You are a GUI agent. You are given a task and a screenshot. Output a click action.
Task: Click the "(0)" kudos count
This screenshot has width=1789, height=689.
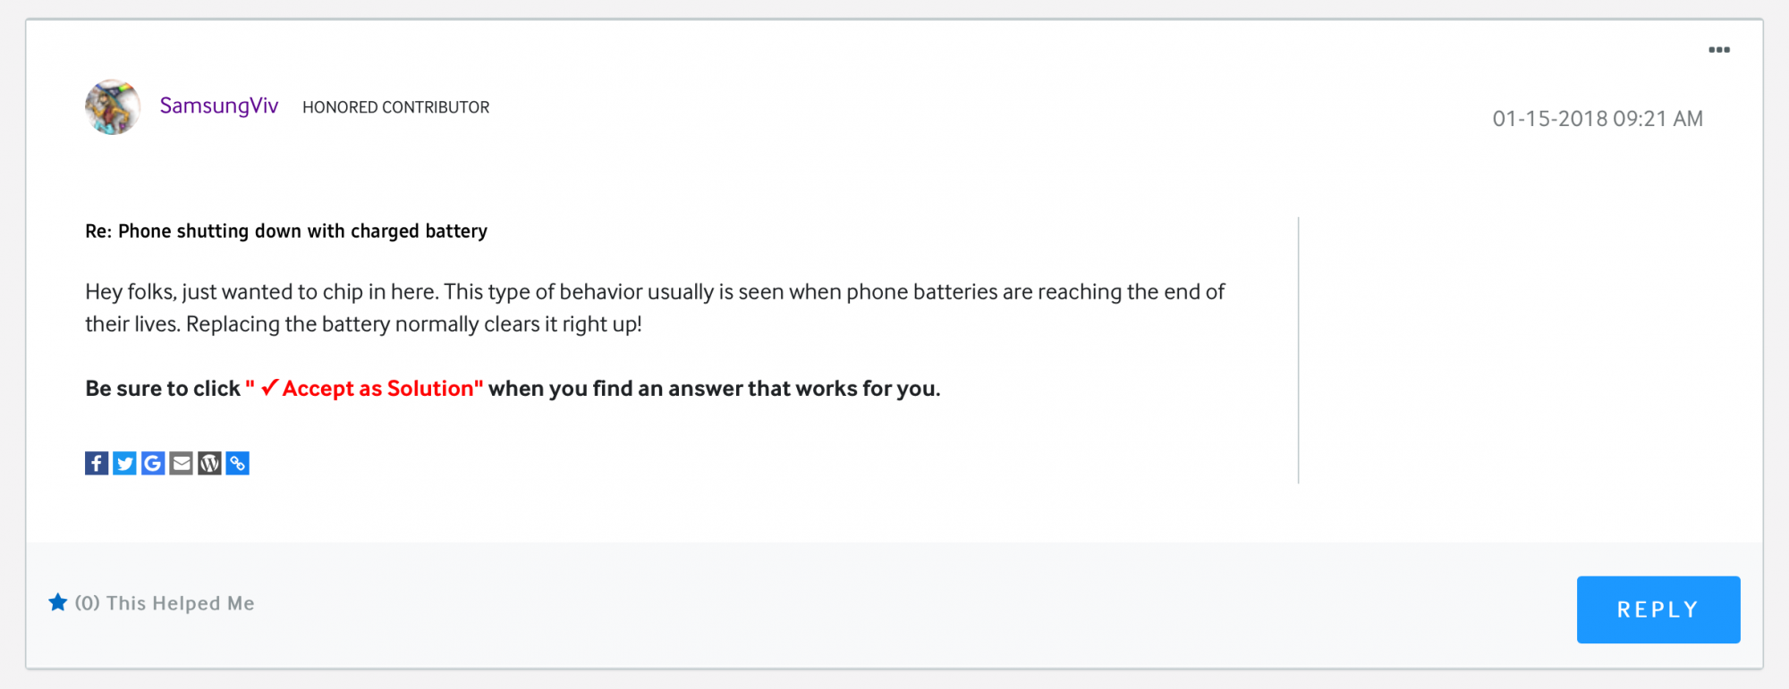click(x=87, y=603)
